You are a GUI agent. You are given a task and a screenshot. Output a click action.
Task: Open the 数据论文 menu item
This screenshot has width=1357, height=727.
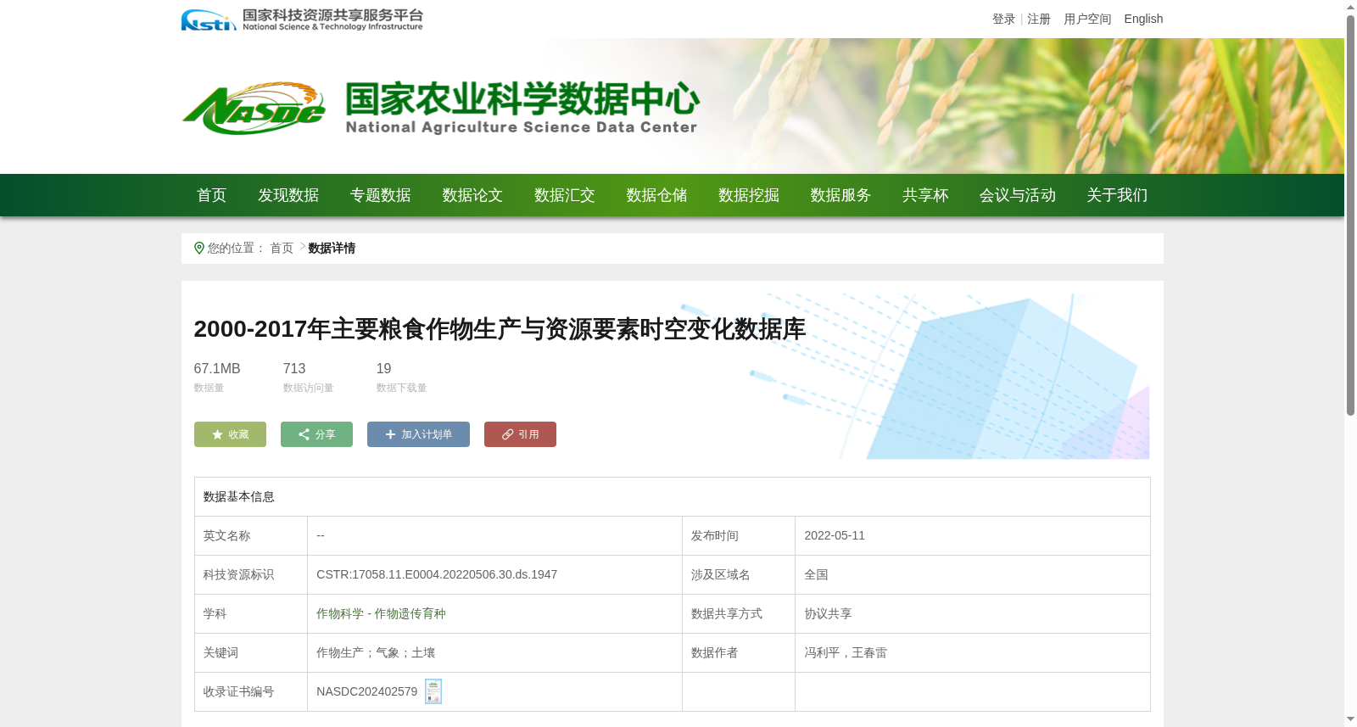coord(472,195)
